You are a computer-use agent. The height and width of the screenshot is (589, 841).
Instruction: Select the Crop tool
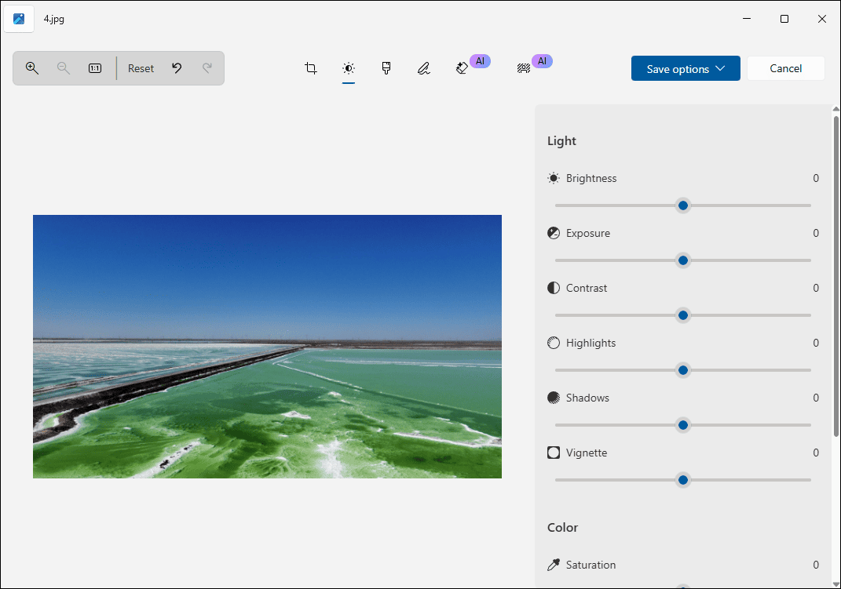[x=311, y=68]
